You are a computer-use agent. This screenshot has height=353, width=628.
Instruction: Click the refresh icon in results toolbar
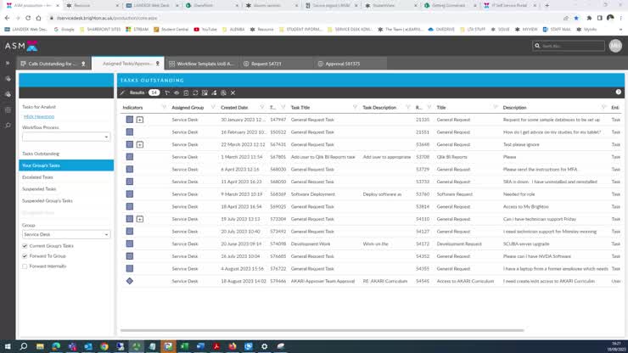195,92
